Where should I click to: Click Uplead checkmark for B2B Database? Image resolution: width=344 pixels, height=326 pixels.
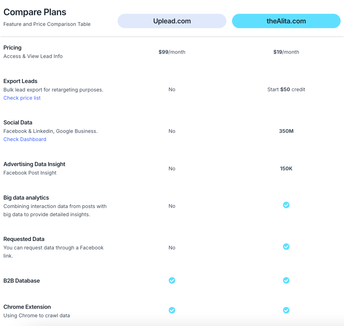click(172, 280)
